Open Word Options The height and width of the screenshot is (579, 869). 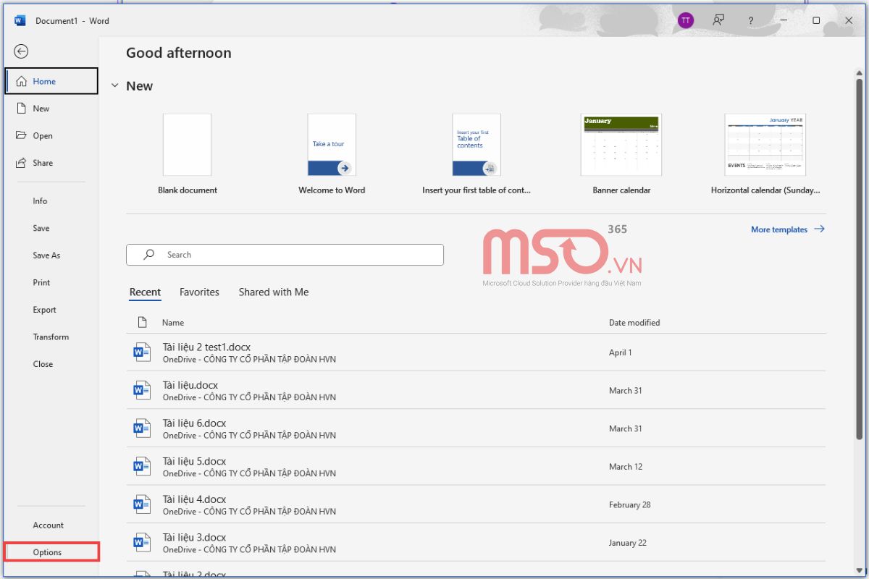51,552
